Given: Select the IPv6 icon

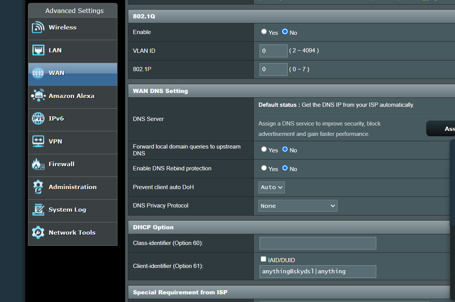Looking at the screenshot, I should 38,119.
